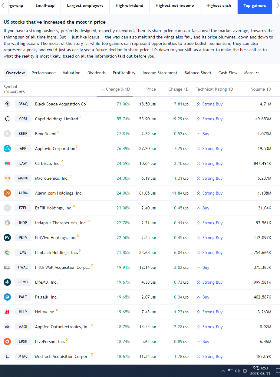Image resolution: width=280 pixels, height=377 pixels.
Task: Click the Holley Inc. logo icon
Action: click(x=7, y=312)
